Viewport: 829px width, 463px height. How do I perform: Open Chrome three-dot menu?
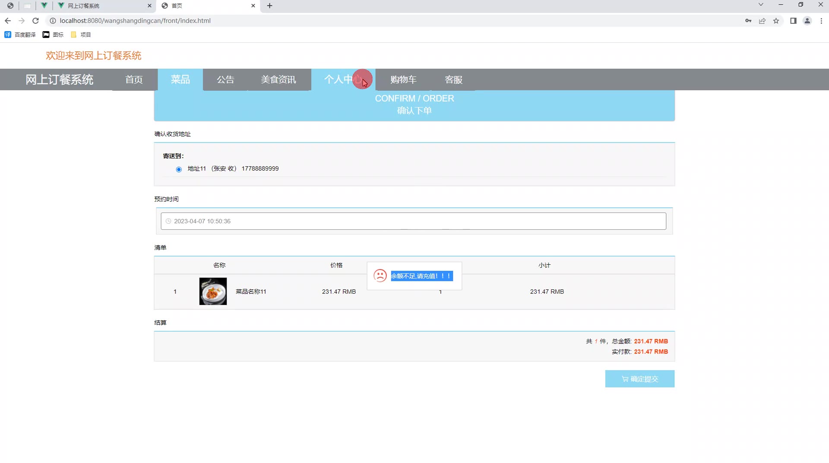coord(821,21)
